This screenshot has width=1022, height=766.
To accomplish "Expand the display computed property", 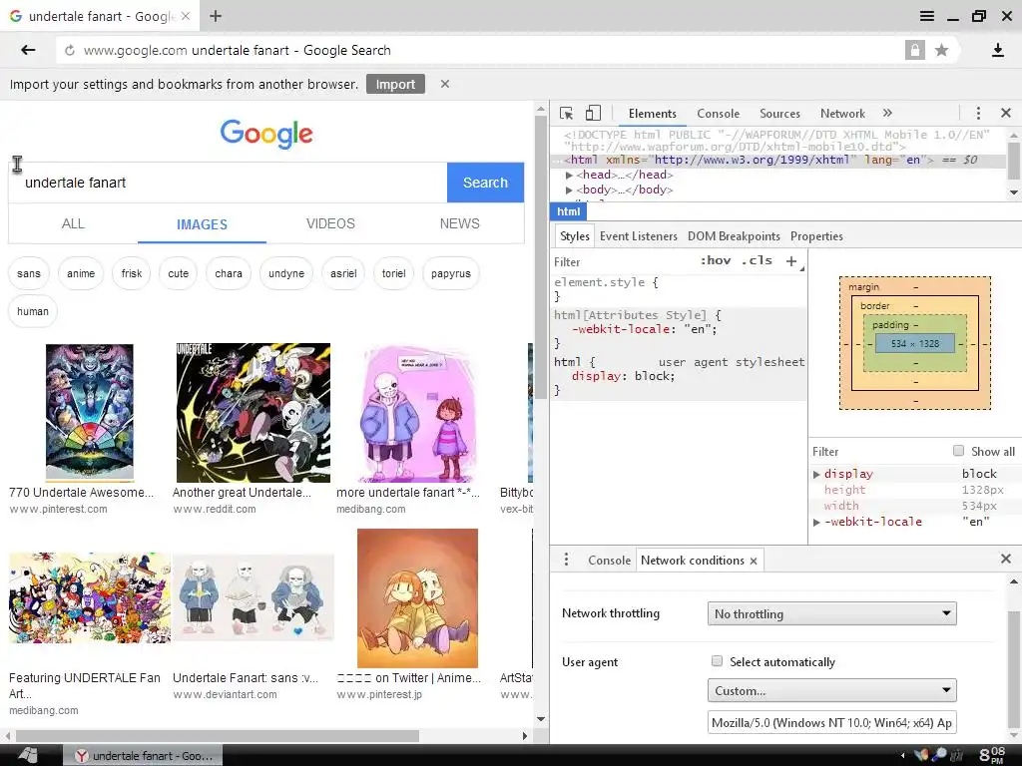I will click(x=816, y=474).
